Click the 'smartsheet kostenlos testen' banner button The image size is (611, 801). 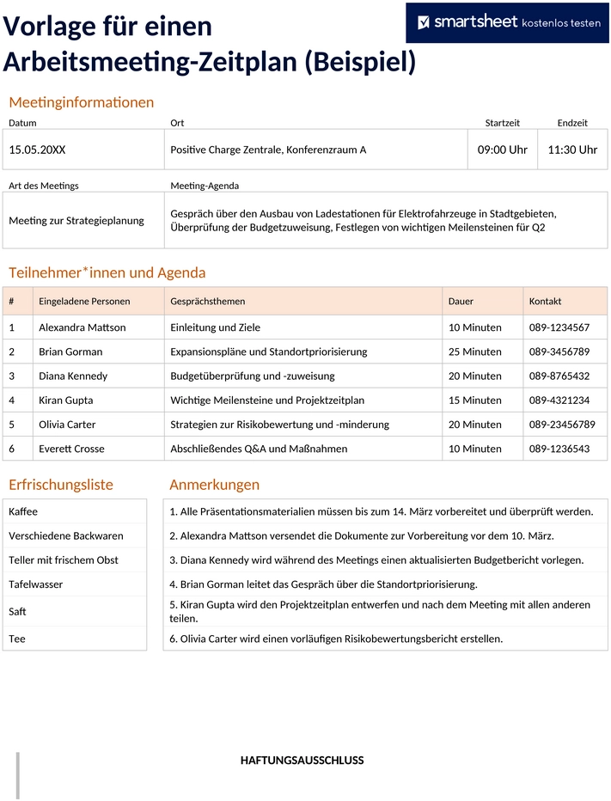point(507,22)
